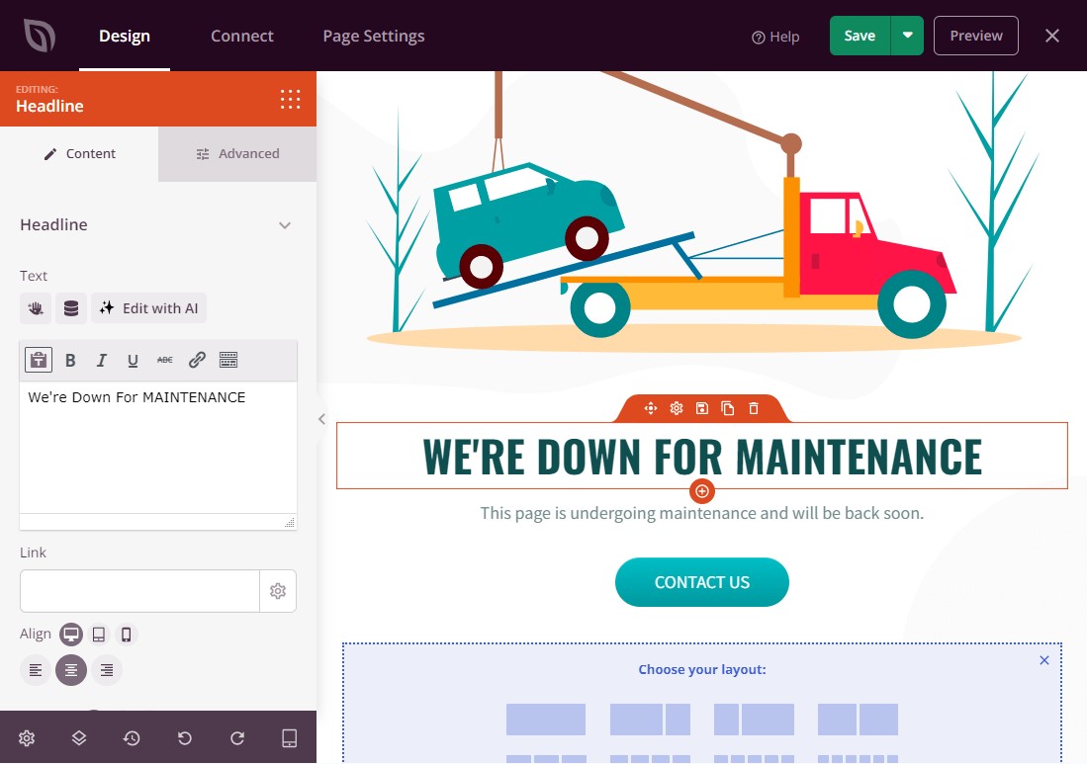Click the CONTACT US button

[x=702, y=582]
